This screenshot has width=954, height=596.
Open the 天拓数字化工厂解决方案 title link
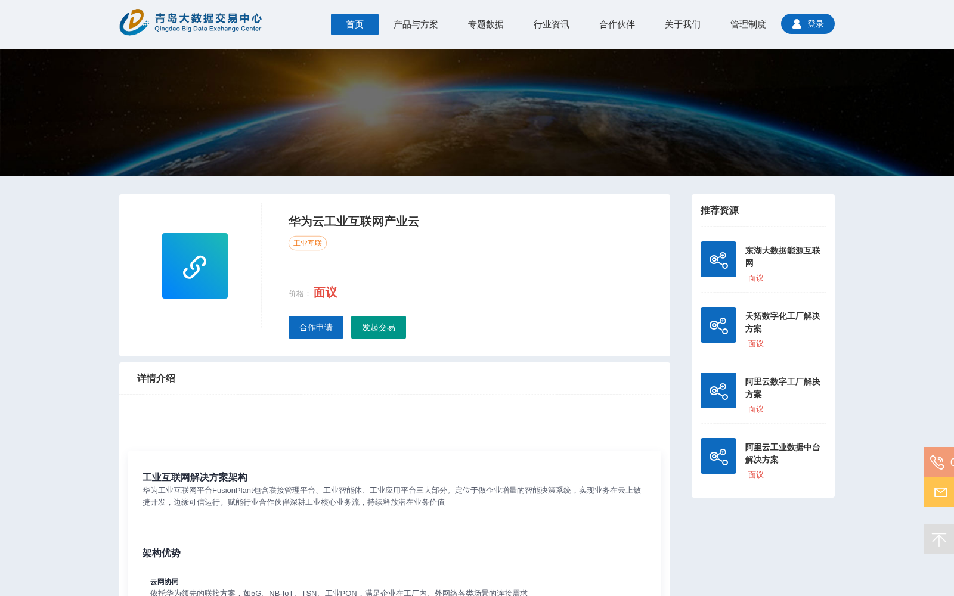pos(782,322)
